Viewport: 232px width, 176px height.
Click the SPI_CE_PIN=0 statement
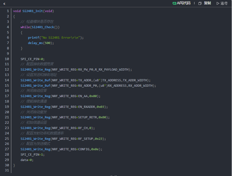[32, 59]
